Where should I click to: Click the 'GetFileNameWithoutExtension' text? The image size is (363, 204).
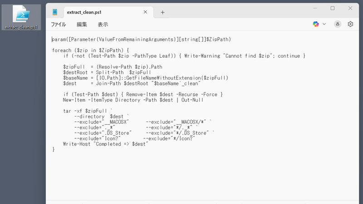[163, 78]
